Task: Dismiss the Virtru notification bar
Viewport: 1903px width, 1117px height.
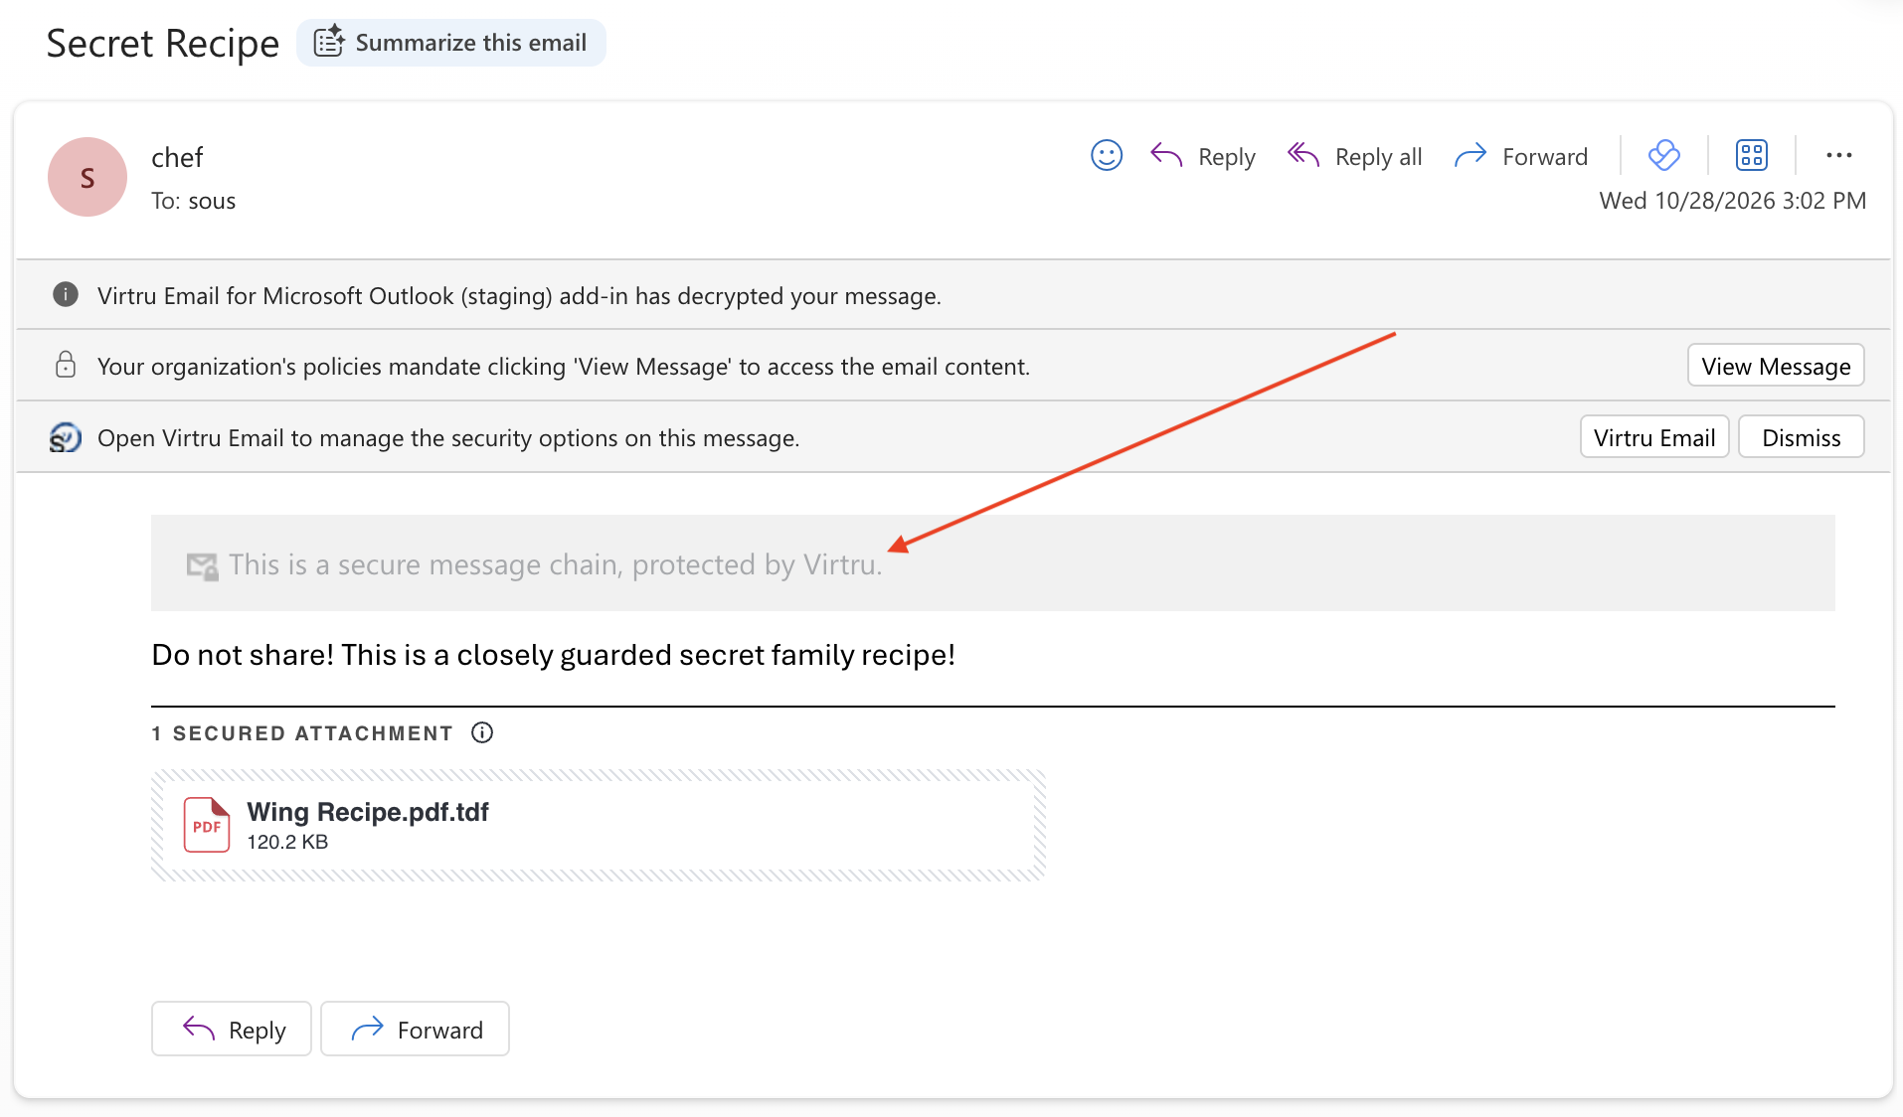Action: click(1801, 437)
